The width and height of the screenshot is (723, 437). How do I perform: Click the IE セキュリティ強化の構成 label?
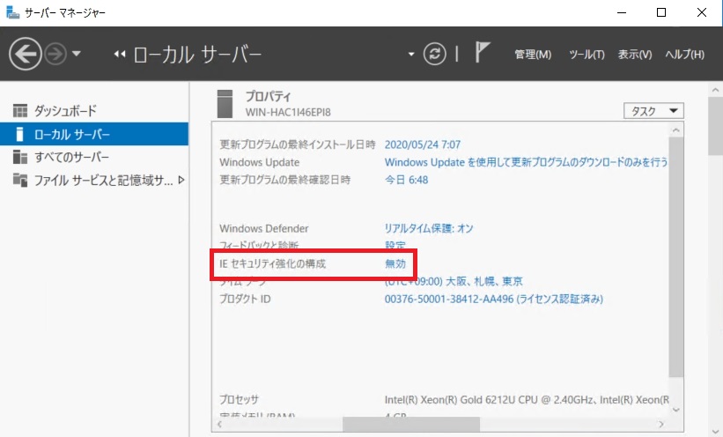point(272,263)
